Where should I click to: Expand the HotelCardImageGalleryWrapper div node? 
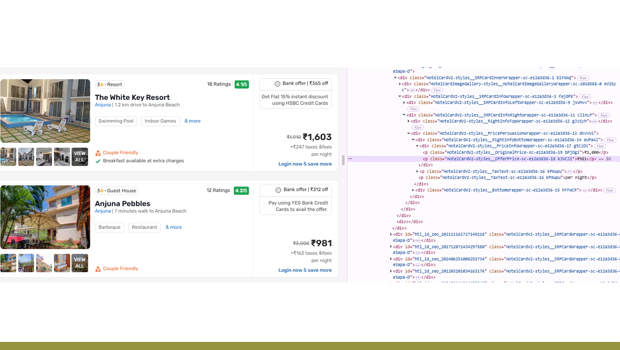click(400, 84)
